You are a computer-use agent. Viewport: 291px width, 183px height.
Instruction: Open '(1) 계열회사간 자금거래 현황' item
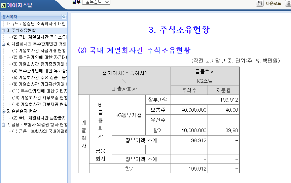(39, 51)
